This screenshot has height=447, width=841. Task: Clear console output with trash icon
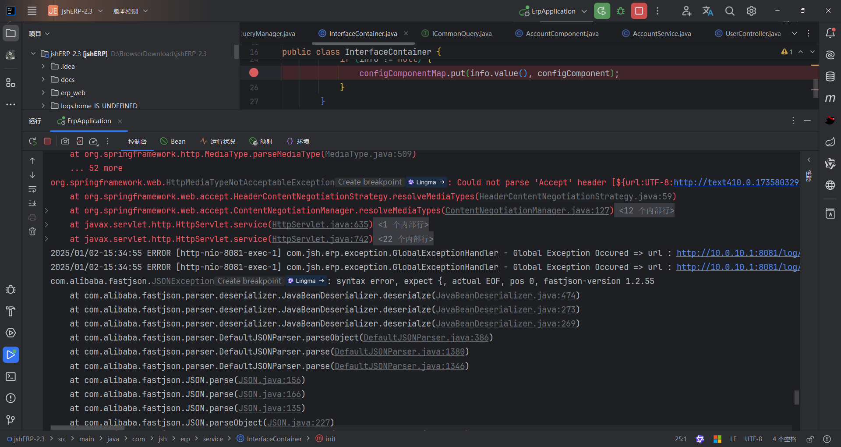coord(32,231)
